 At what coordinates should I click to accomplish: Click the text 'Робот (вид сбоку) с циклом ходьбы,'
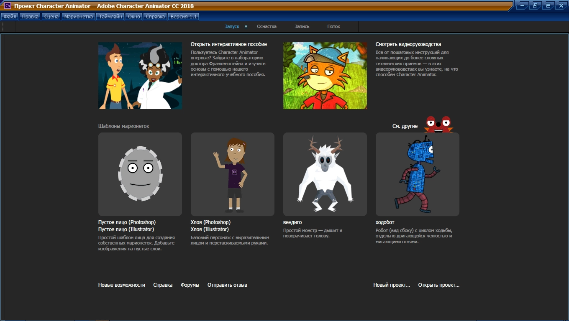[414, 230]
